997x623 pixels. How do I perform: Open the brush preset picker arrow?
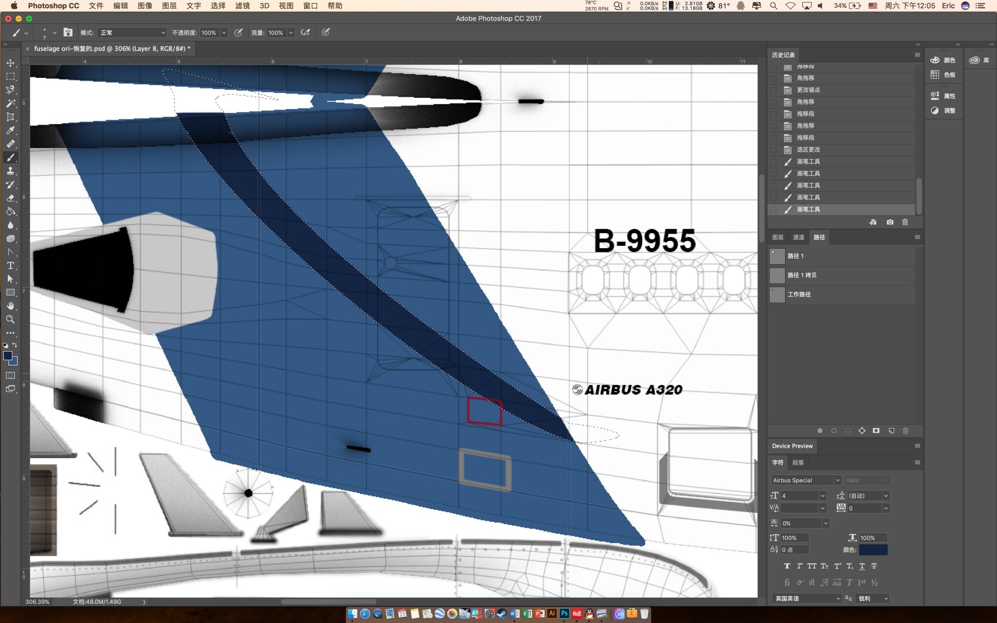(x=55, y=33)
